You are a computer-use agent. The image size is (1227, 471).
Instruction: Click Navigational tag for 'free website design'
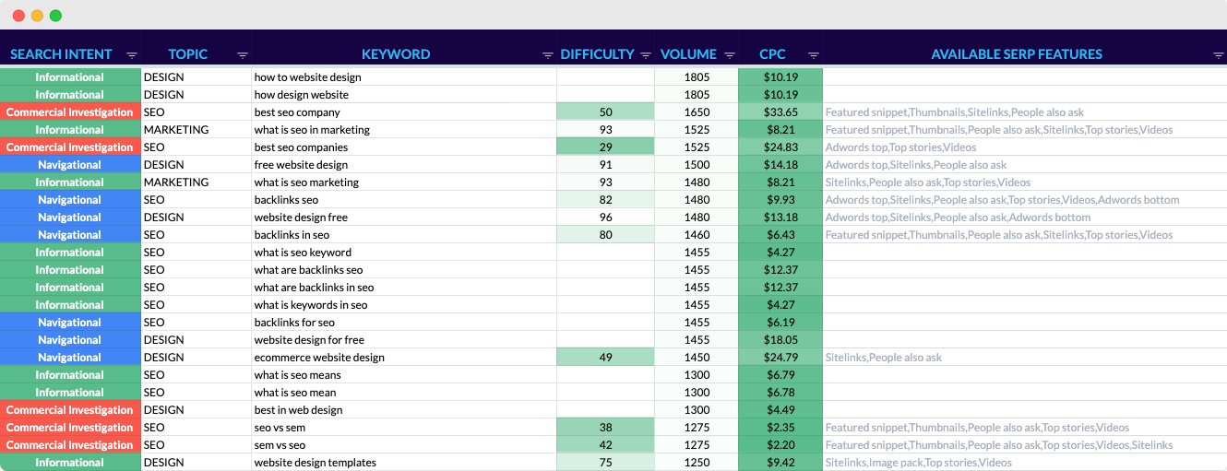pyautogui.click(x=70, y=165)
